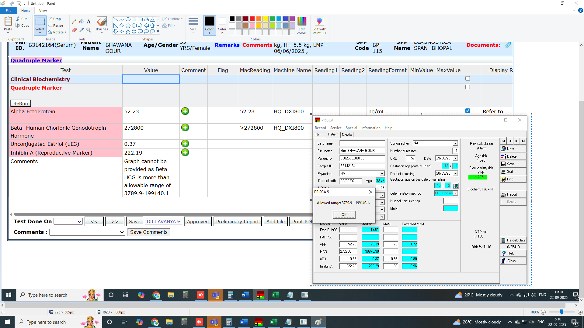Image resolution: width=584 pixels, height=328 pixels.
Task: Check the Quadruple Marker row checkbox
Action: 468,87
